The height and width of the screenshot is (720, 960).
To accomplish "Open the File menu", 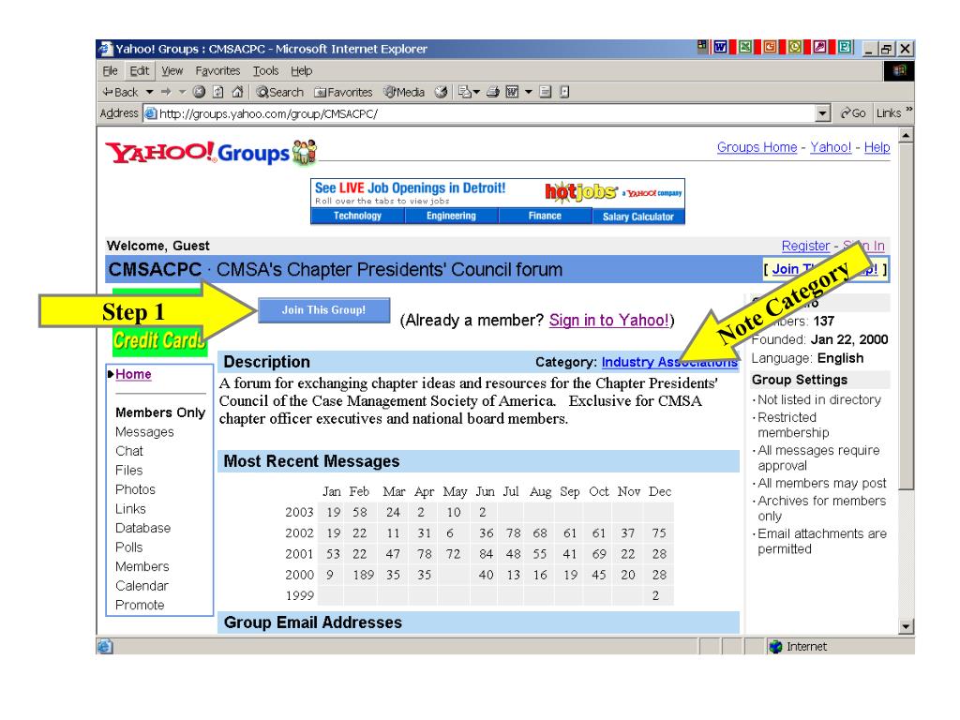I will [111, 71].
